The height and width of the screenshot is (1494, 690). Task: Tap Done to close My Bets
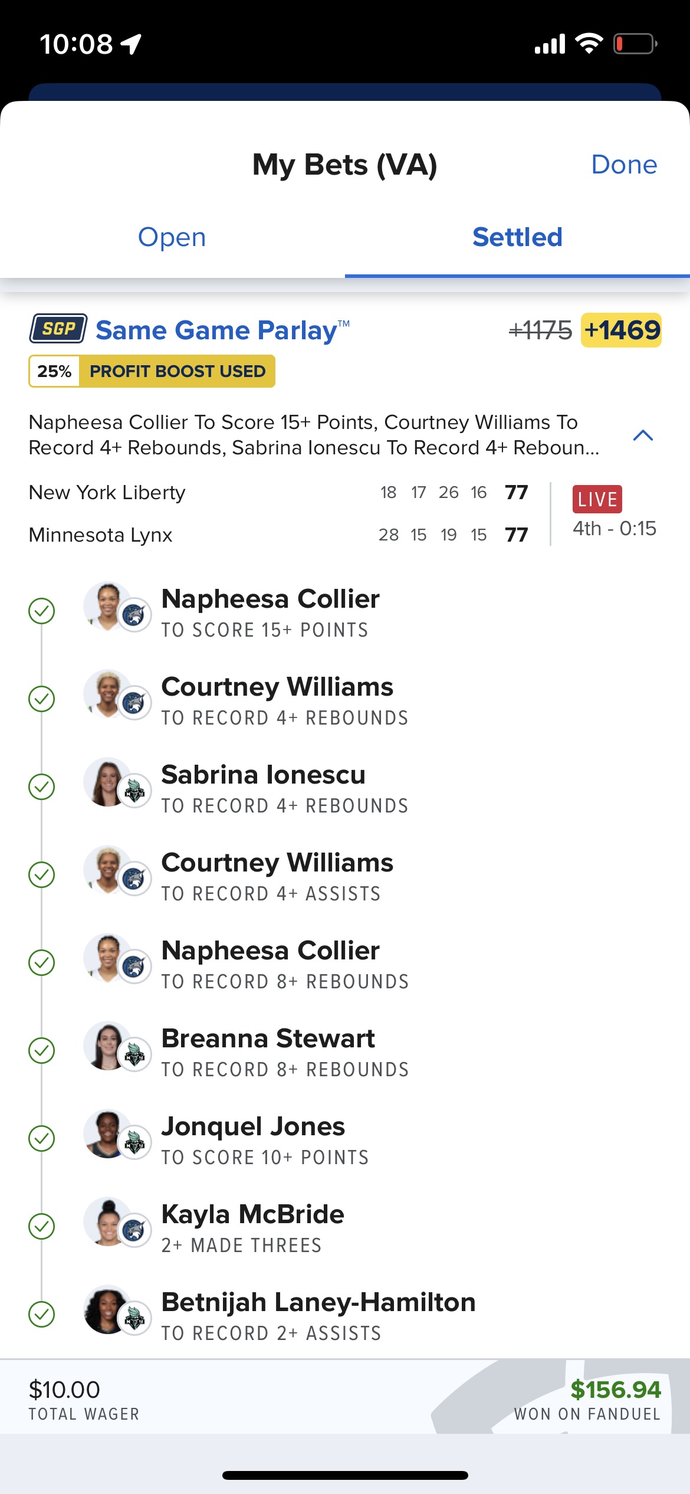click(x=624, y=165)
